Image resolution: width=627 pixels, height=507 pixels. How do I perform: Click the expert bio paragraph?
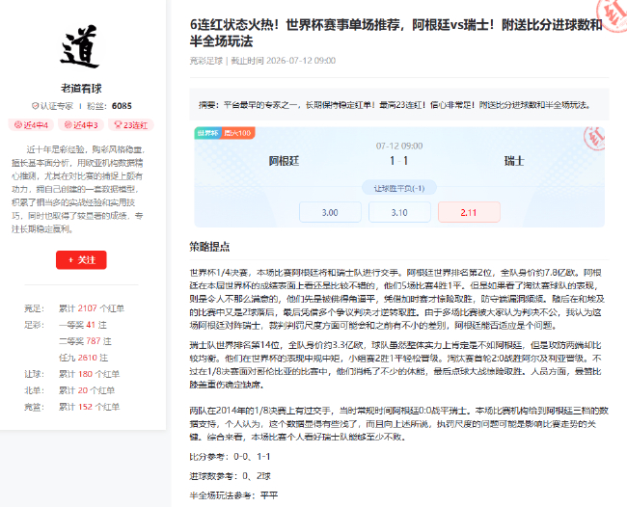point(77,189)
